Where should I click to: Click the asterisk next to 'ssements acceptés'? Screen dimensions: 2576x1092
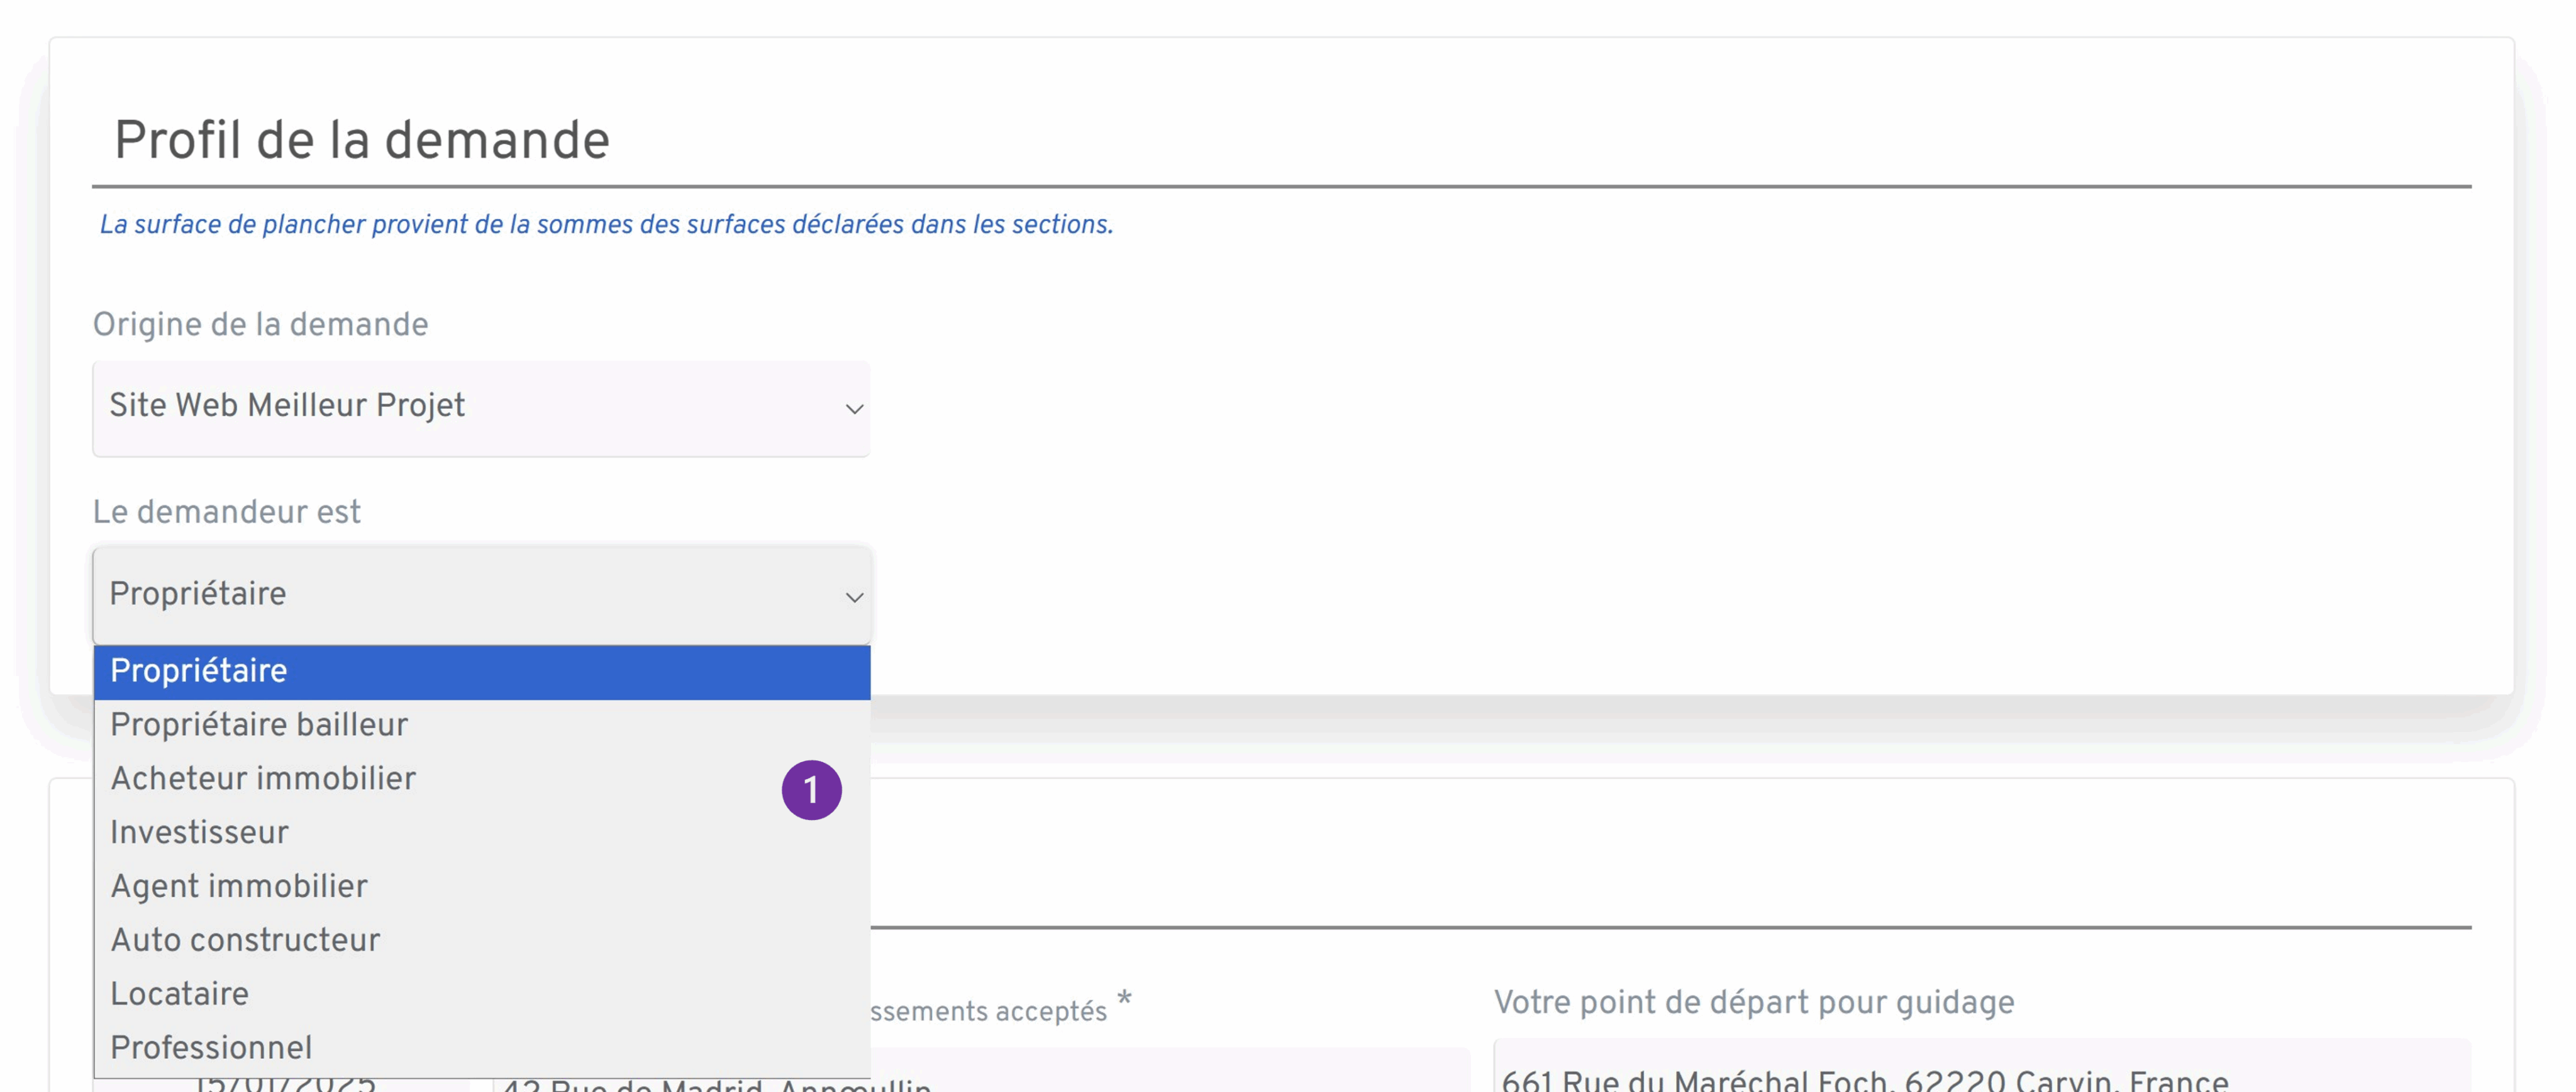point(1124,999)
